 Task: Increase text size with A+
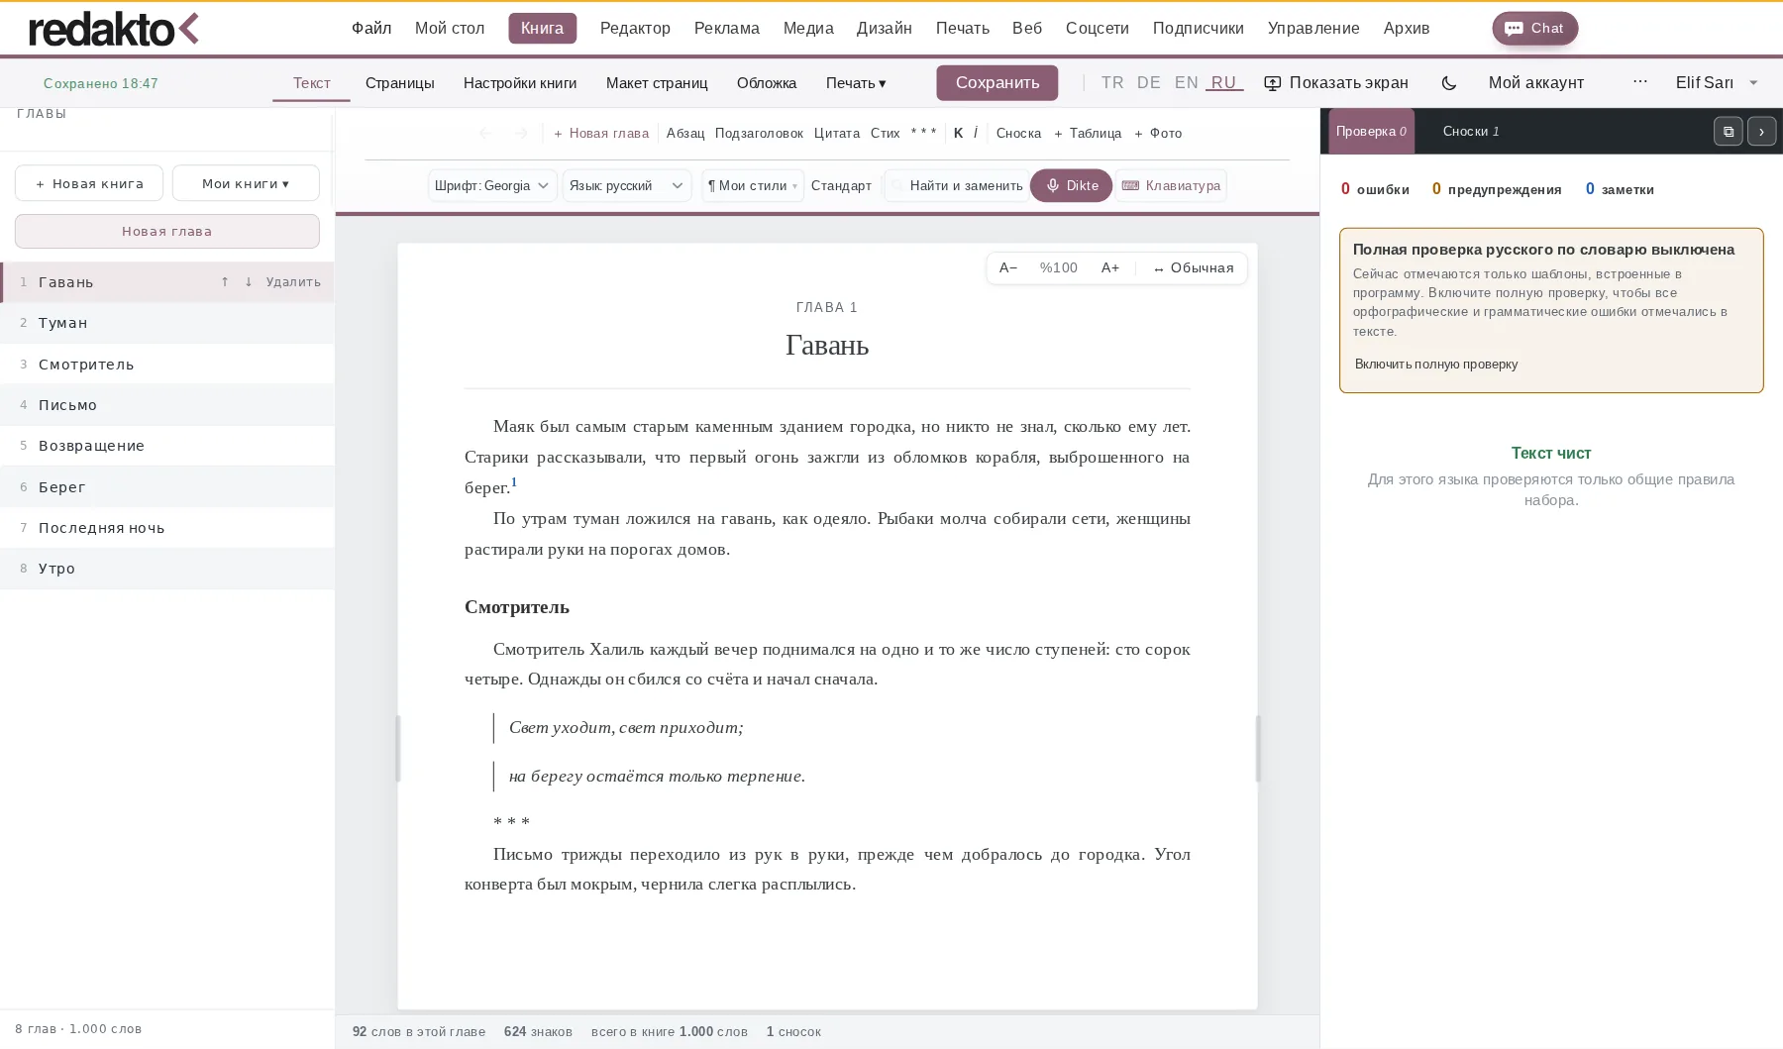click(1110, 267)
